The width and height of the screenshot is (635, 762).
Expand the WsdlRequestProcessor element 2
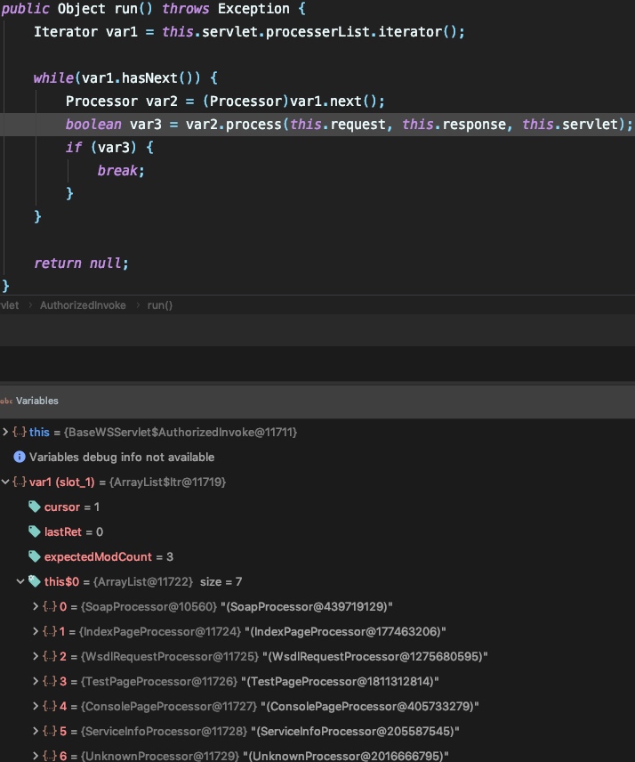point(36,656)
